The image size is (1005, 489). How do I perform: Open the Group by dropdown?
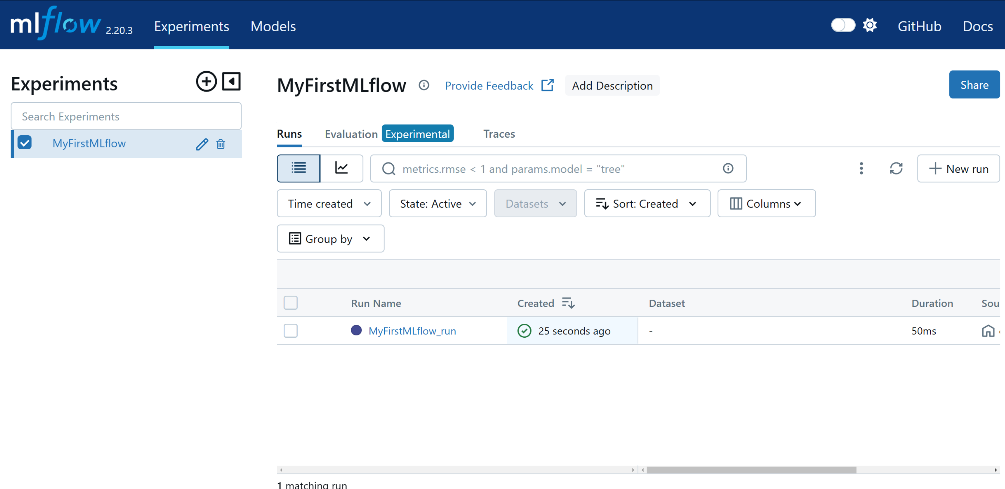coord(330,238)
